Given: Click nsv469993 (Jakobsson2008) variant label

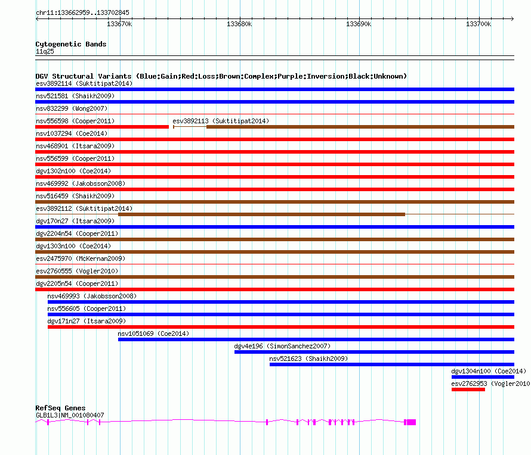Looking at the screenshot, I should [x=92, y=296].
